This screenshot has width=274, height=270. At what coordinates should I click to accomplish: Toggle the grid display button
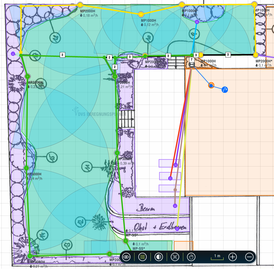click(x=143, y=257)
